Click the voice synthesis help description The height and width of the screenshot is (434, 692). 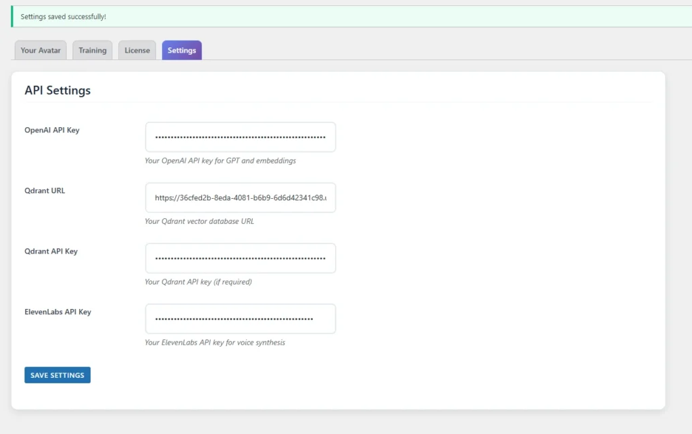215,343
